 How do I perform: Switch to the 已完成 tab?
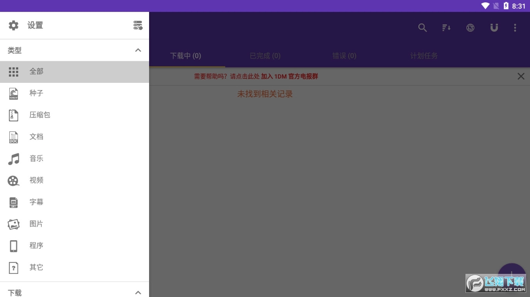(265, 55)
